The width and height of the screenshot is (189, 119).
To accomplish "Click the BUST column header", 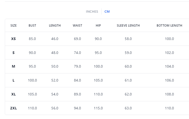I will point(32,26).
